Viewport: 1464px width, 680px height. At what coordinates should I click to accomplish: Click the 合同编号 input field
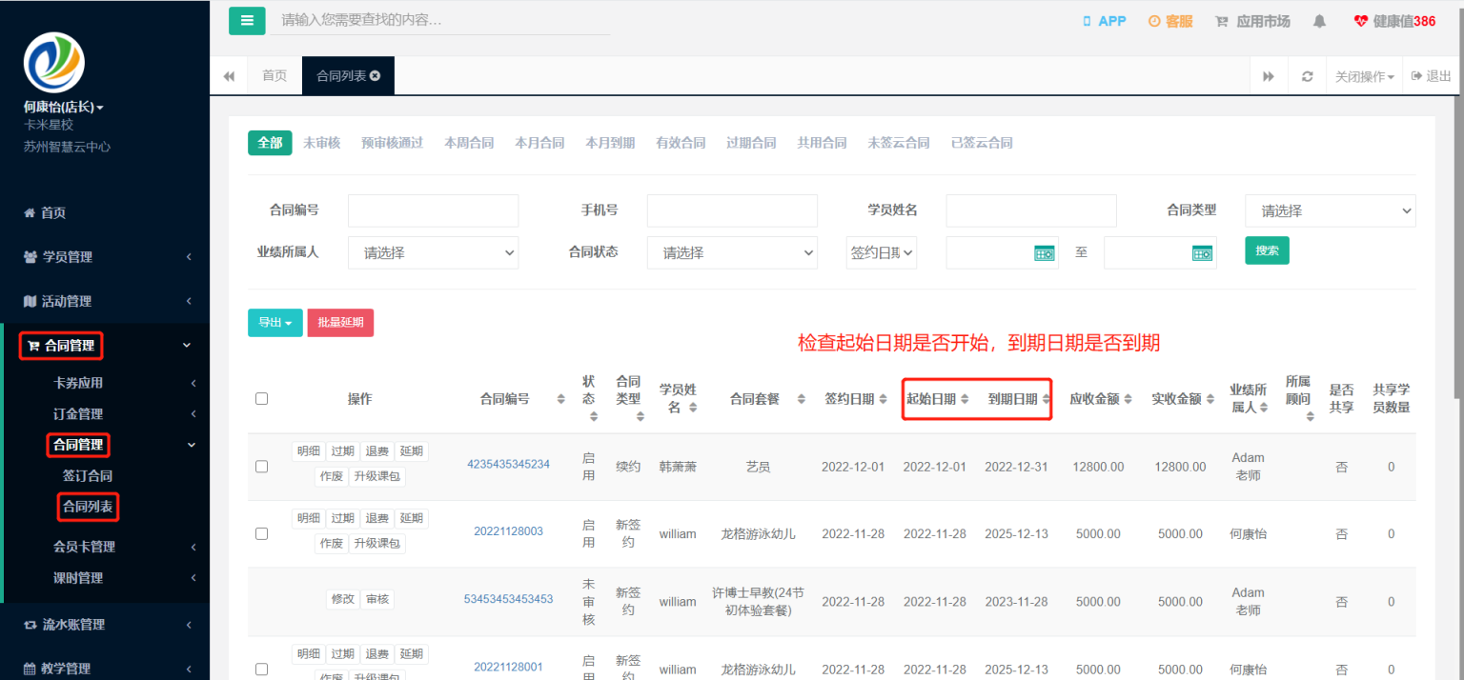434,210
